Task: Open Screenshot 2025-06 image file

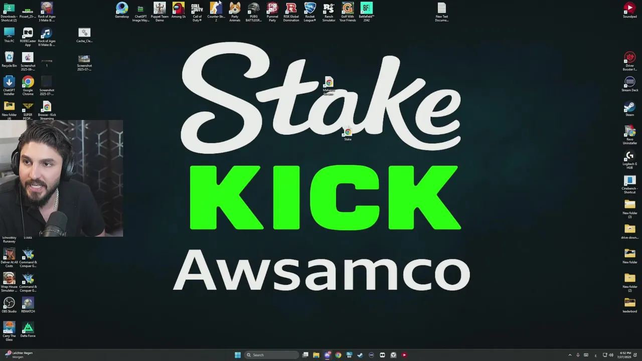Action: pos(28,62)
